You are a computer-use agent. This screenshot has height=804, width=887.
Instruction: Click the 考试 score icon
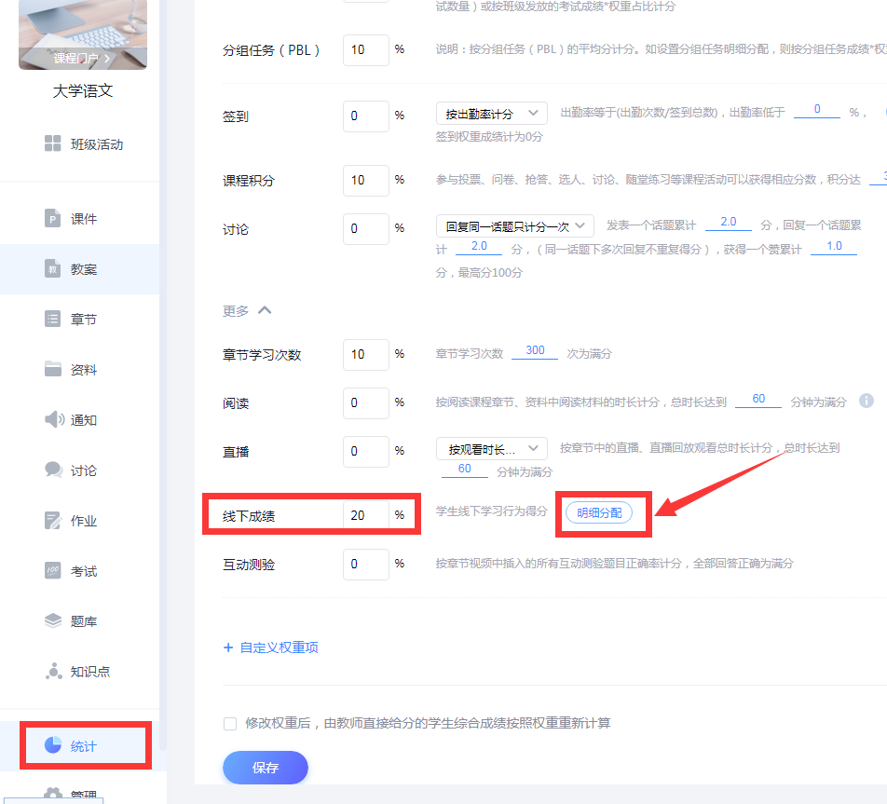point(52,570)
